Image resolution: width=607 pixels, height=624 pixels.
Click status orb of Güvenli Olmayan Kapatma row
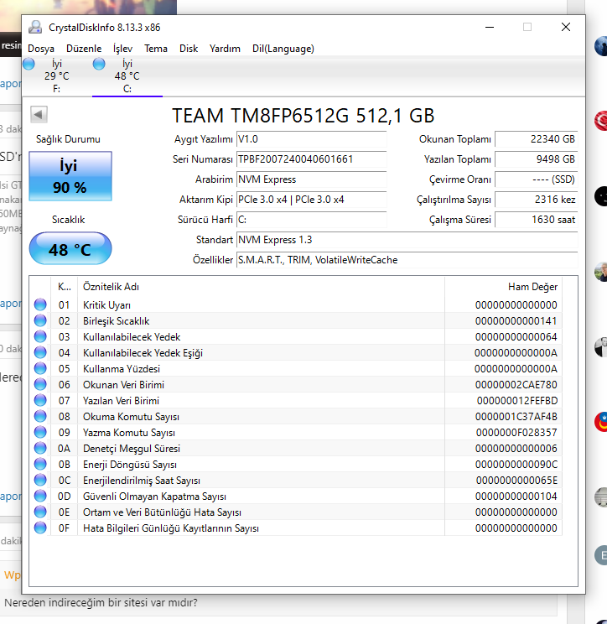(x=40, y=496)
